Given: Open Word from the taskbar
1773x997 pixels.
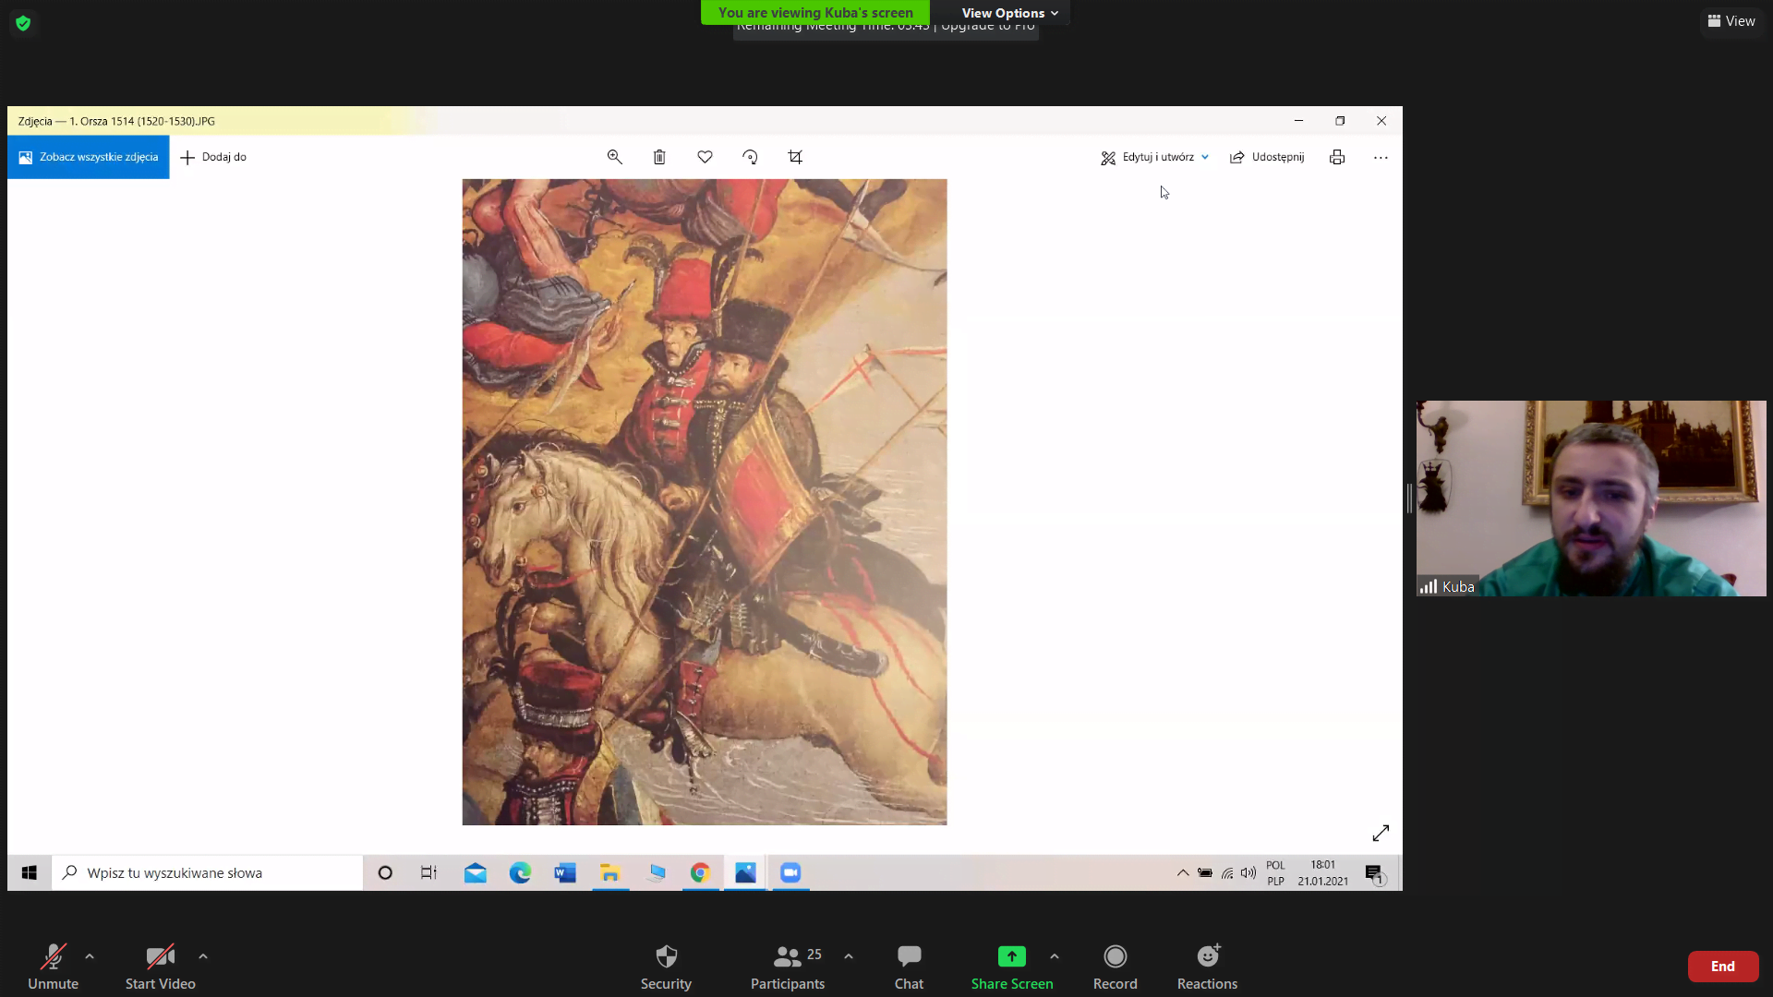Looking at the screenshot, I should pyautogui.click(x=565, y=872).
